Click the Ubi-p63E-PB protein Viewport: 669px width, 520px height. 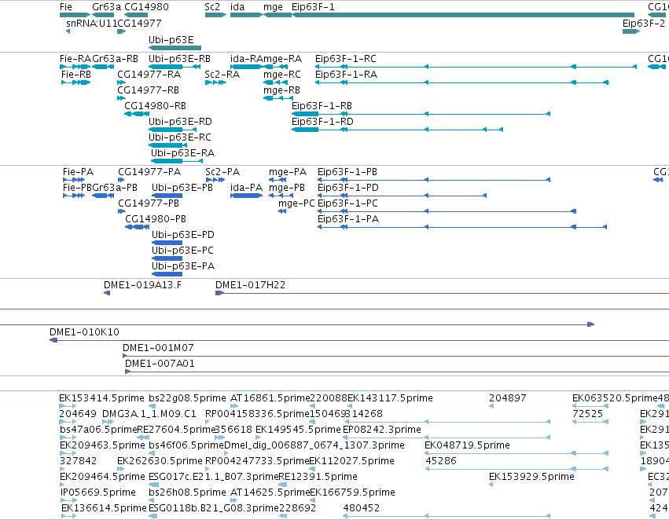click(167, 196)
